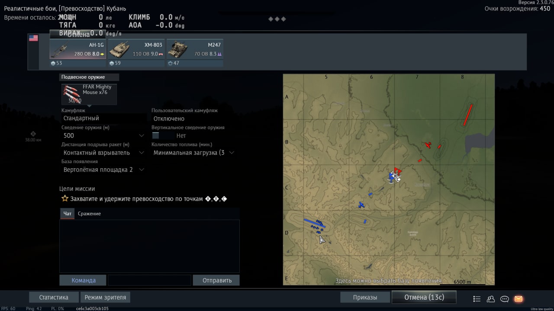
Task: Click the Ping: 42 status entry
Action: [34, 308]
